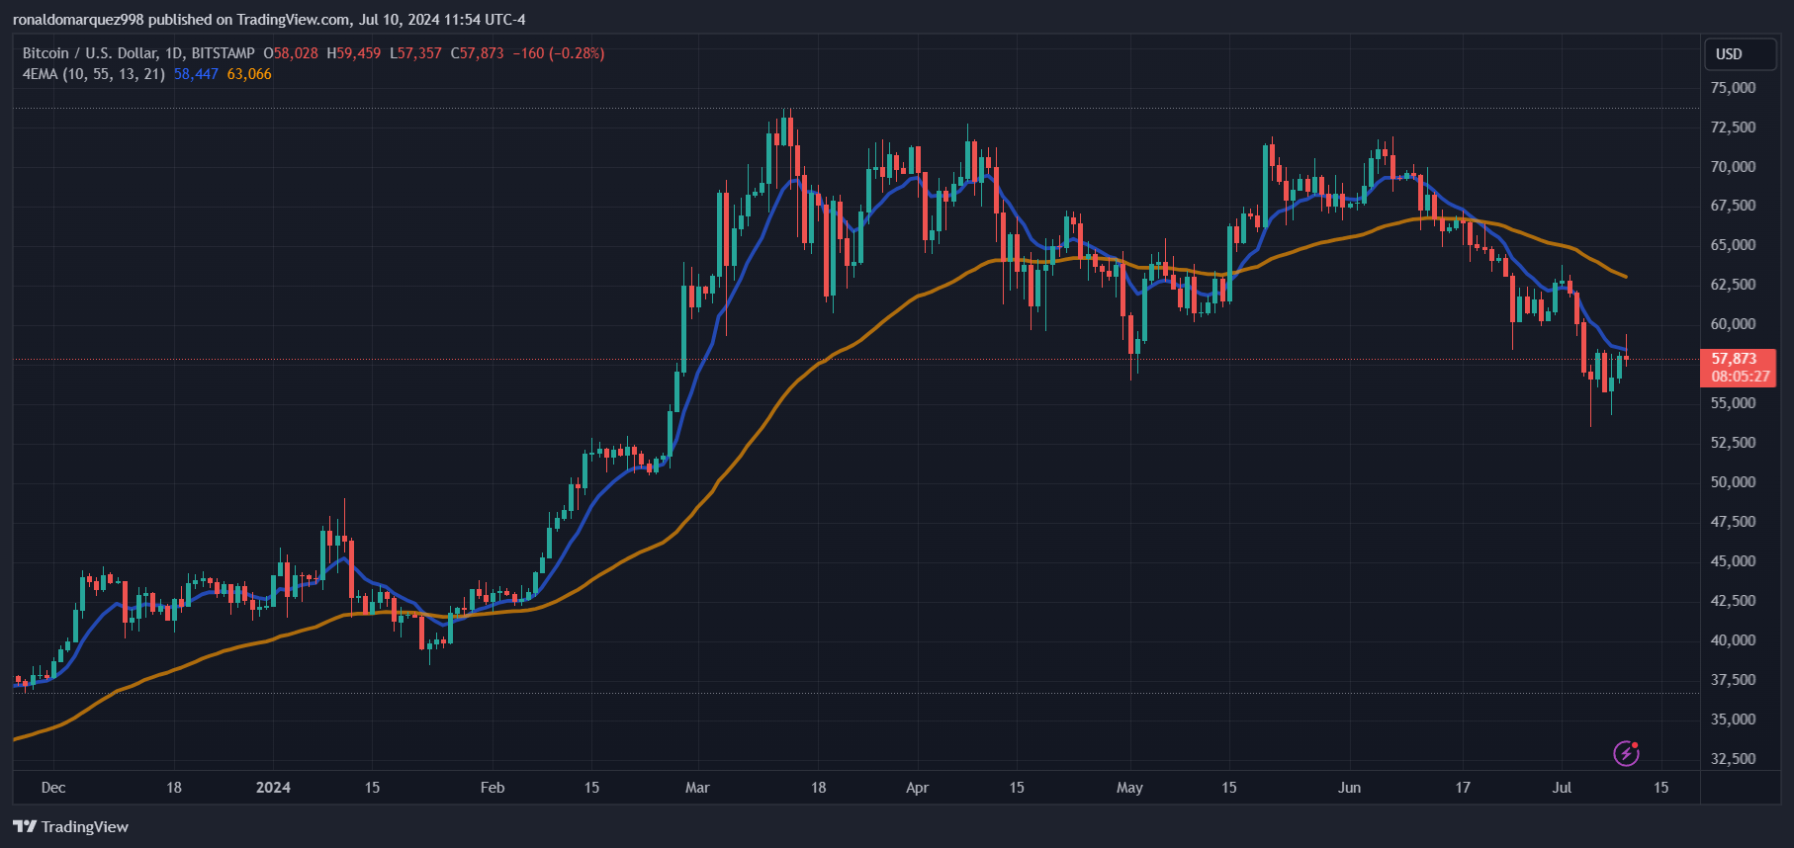Click the low price value 57,357
Viewport: 1794px width, 848px height.
(x=420, y=53)
